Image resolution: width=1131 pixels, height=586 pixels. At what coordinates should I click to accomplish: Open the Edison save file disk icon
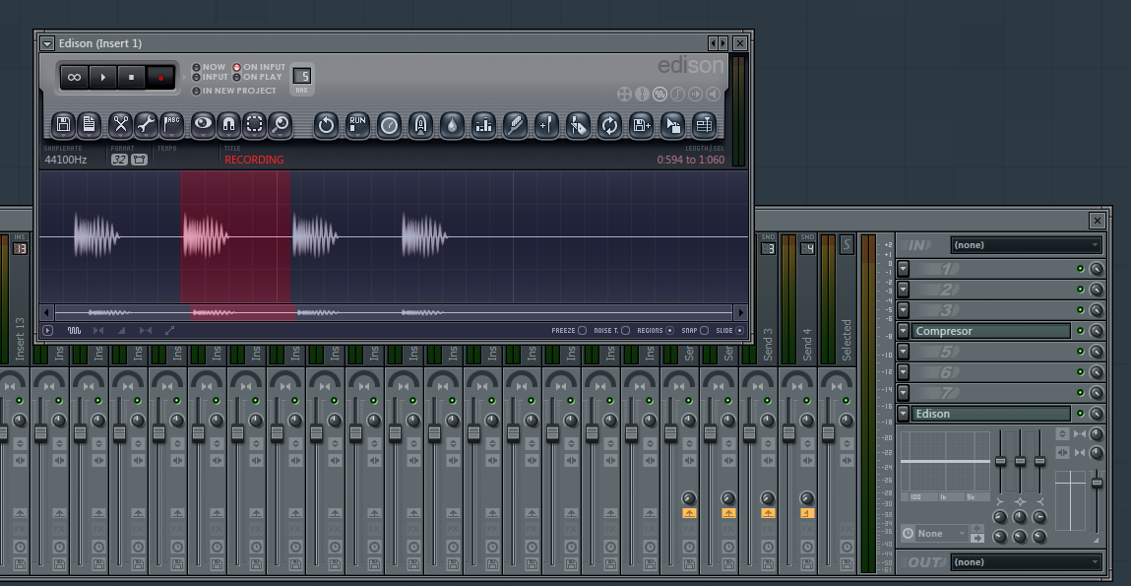pos(63,124)
